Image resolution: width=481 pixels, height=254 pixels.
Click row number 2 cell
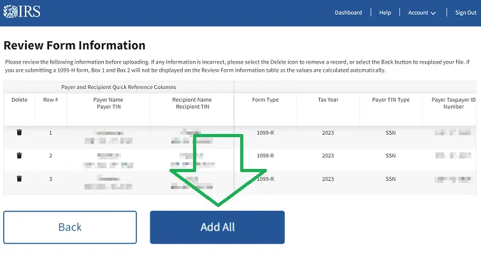pyautogui.click(x=50, y=156)
